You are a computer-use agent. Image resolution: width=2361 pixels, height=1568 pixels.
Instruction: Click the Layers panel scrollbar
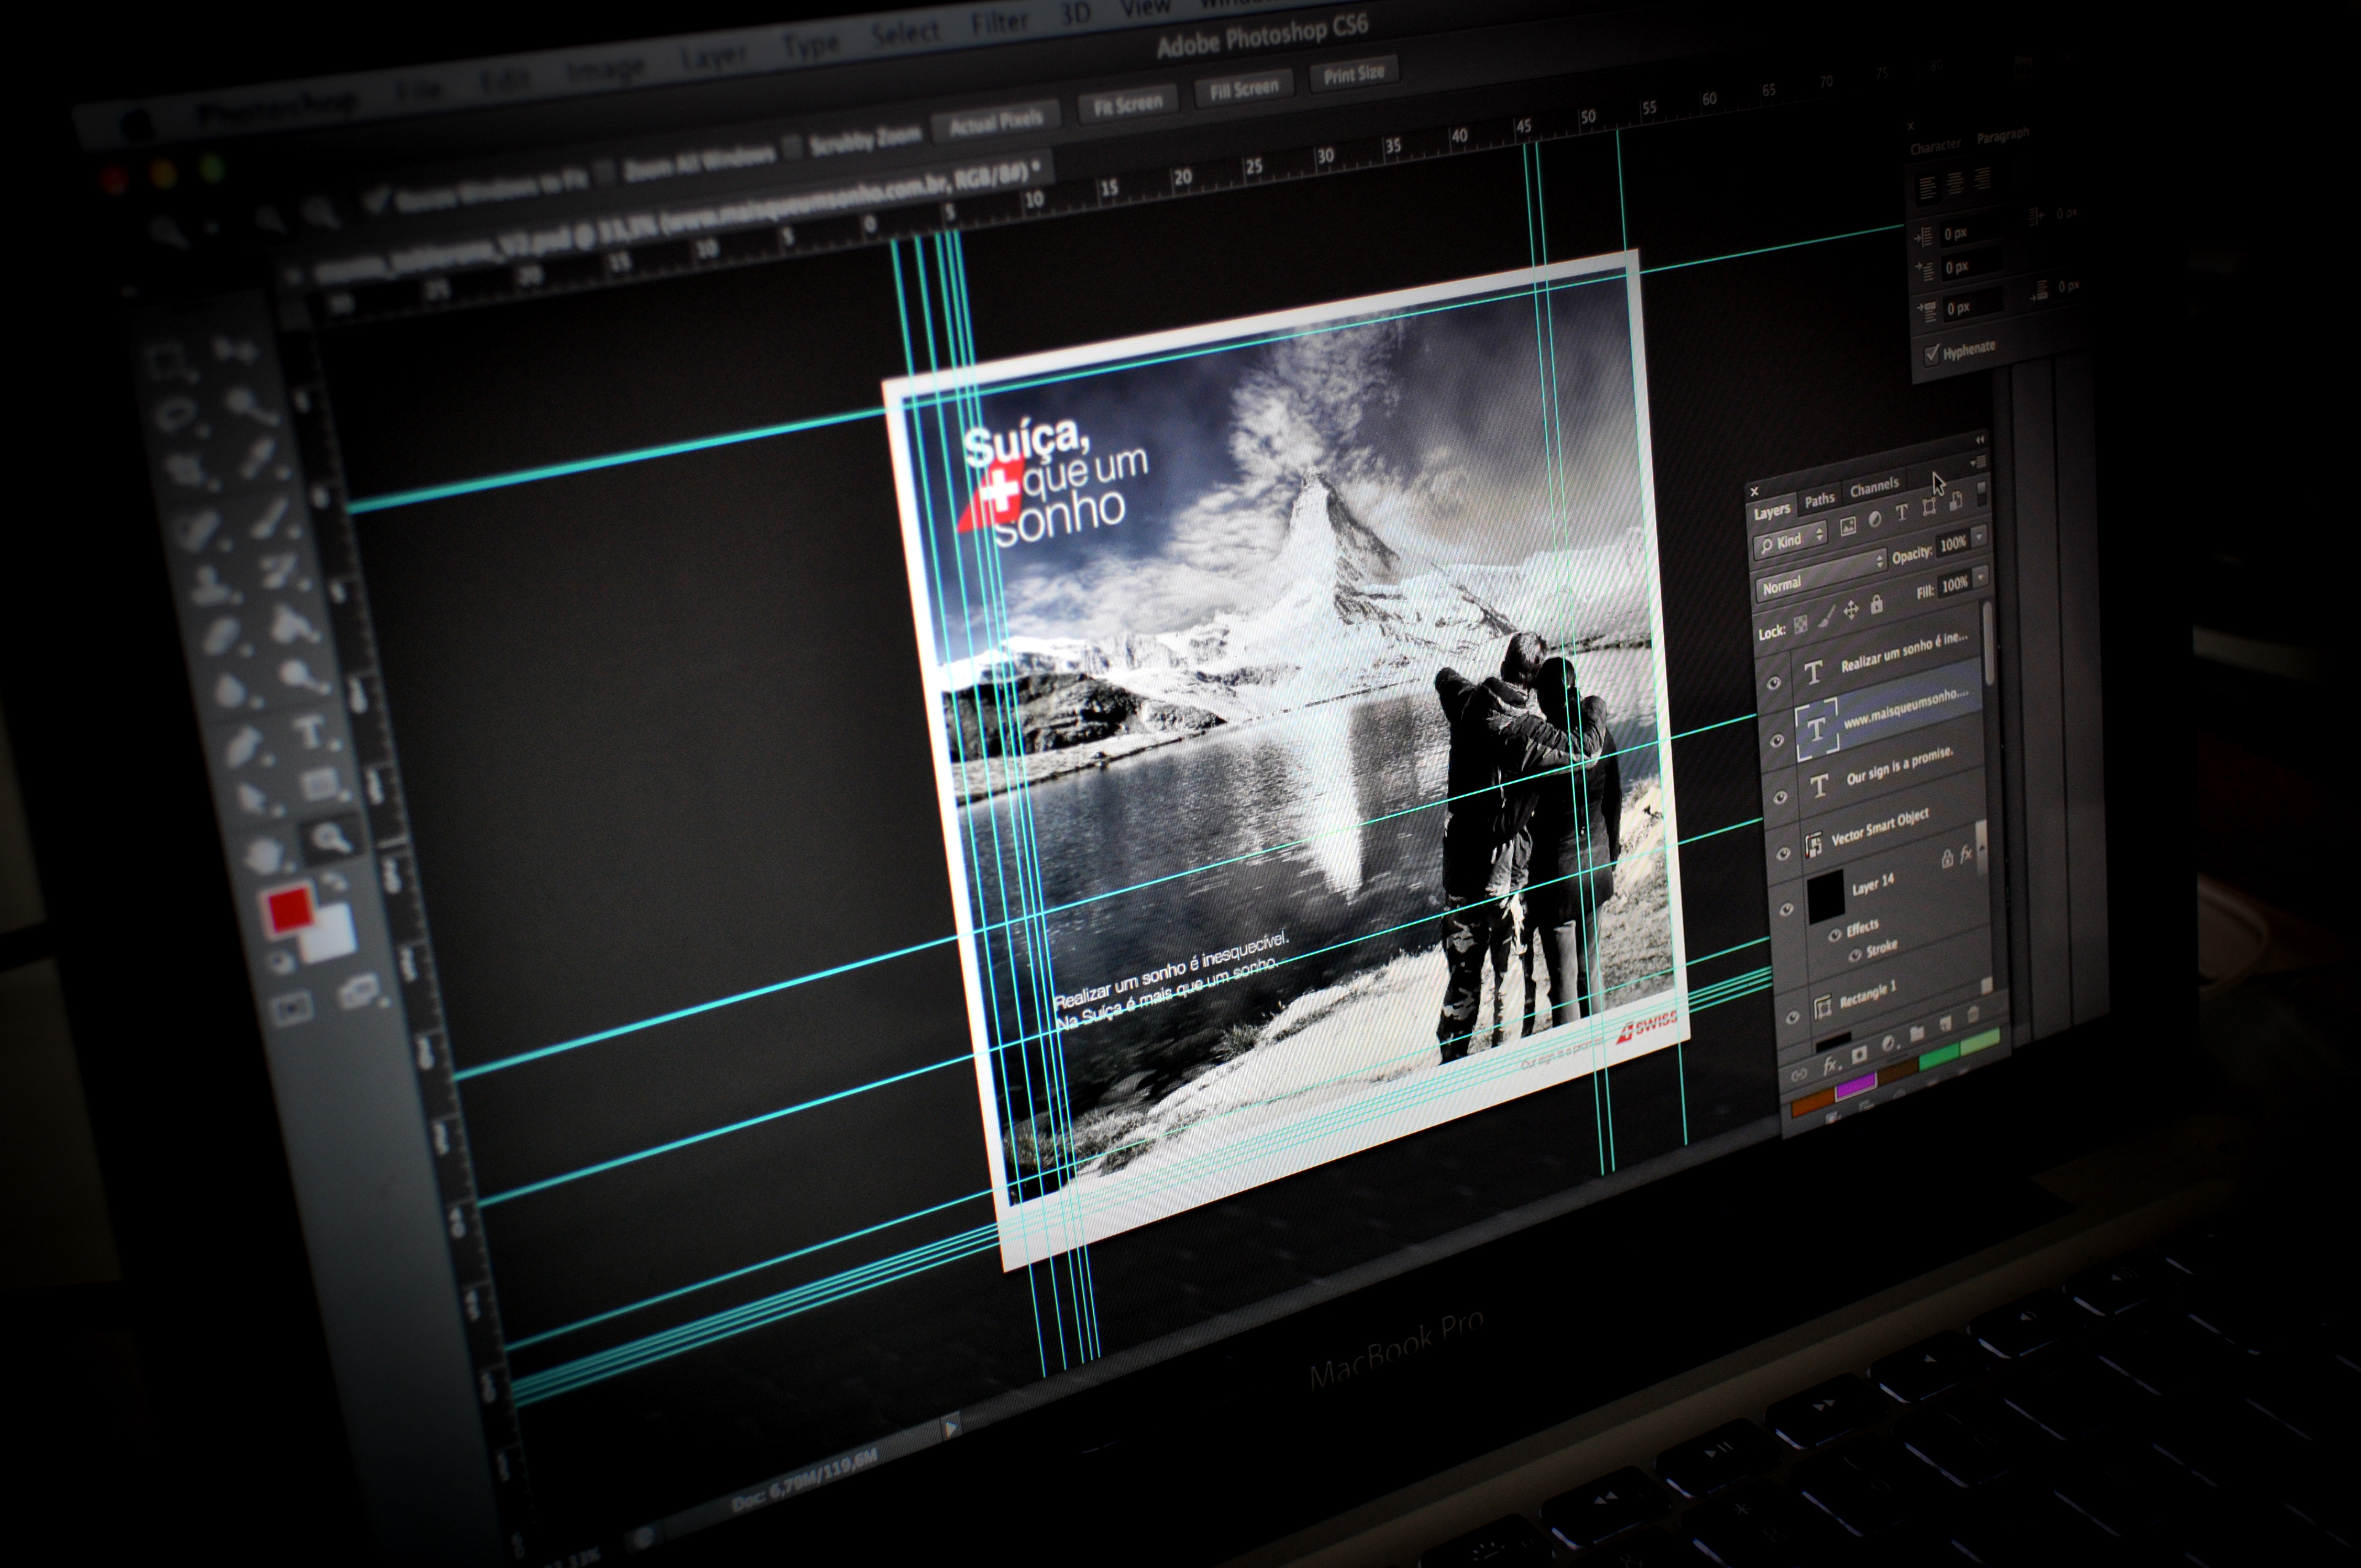[x=1988, y=643]
